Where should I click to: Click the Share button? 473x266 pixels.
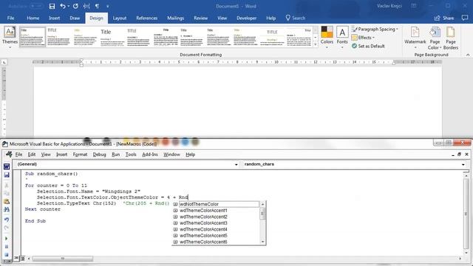point(444,18)
